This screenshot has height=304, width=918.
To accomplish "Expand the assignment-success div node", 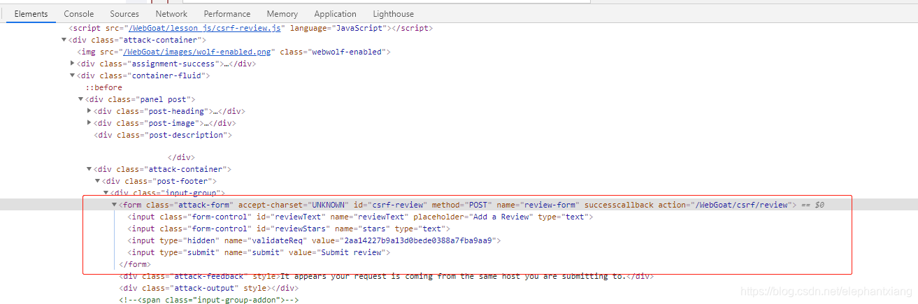I will click(x=73, y=64).
